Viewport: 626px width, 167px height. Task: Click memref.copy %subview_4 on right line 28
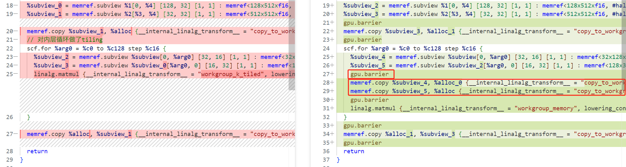[390, 83]
